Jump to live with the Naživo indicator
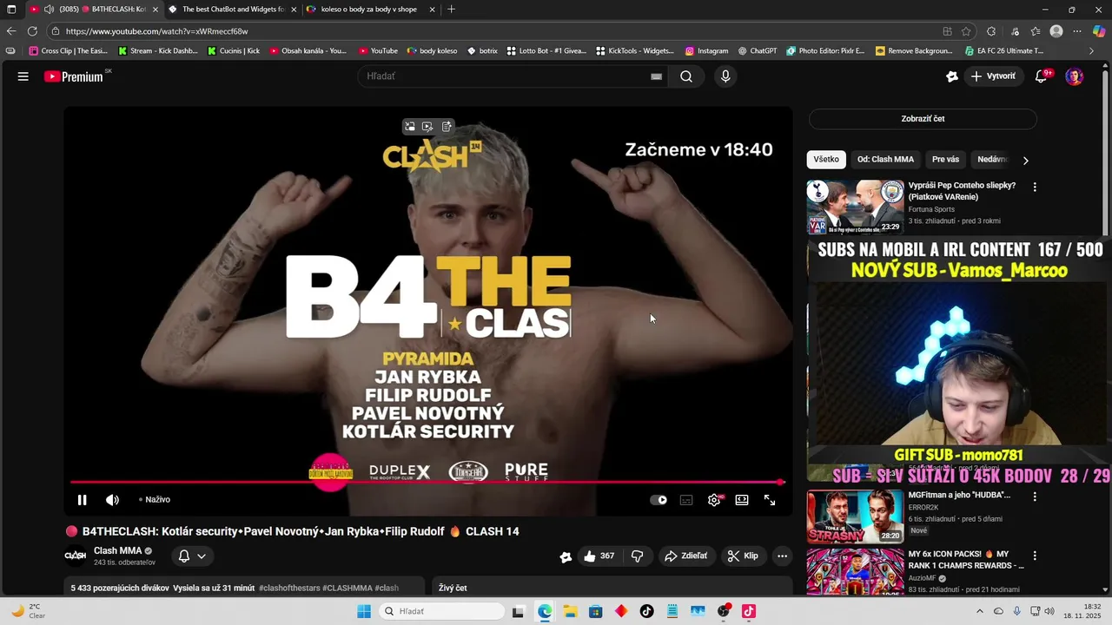 pyautogui.click(x=155, y=500)
